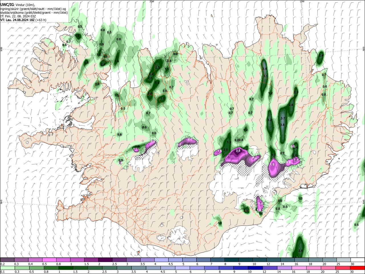Image resolution: width=365 pixels, height=274 pixels.
Task: Click the 'VT: Lau. 24.08.2024 18Z' valid time
Action: [18, 20]
